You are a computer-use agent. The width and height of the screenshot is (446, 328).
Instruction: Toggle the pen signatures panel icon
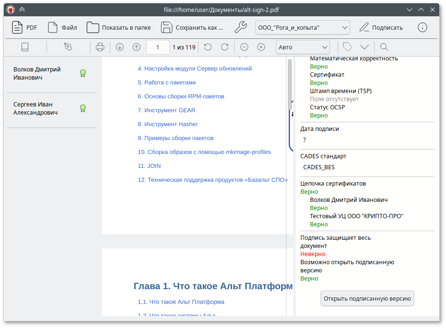point(68,47)
